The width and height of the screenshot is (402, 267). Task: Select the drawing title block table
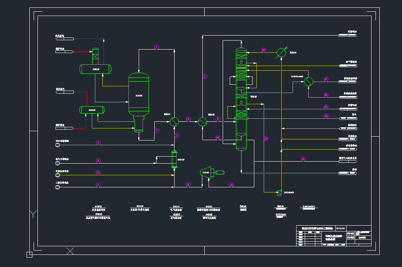click(x=333, y=235)
